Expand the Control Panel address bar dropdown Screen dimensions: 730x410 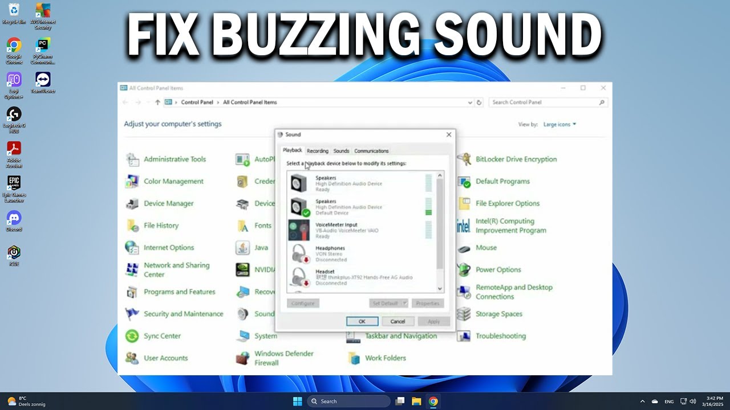pyautogui.click(x=470, y=102)
